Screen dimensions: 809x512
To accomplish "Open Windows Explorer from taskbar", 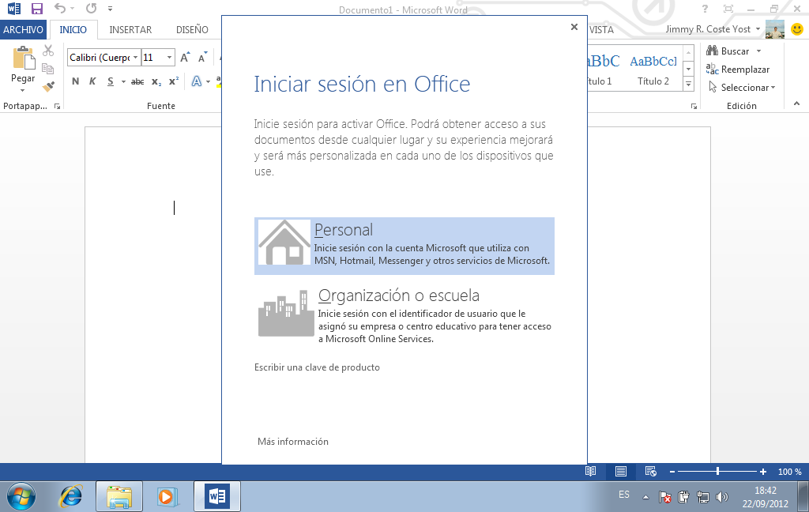I will [x=119, y=496].
